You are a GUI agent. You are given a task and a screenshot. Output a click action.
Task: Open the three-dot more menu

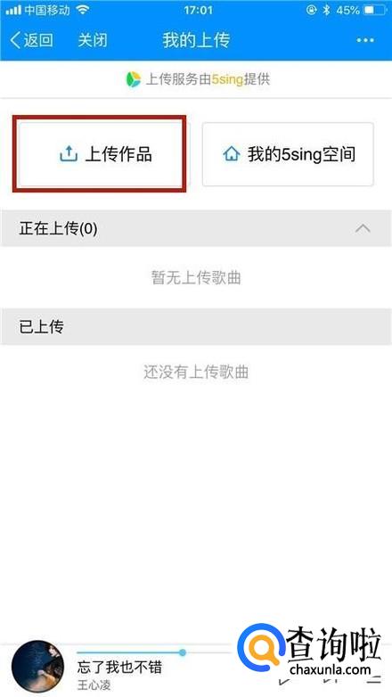[x=365, y=40]
